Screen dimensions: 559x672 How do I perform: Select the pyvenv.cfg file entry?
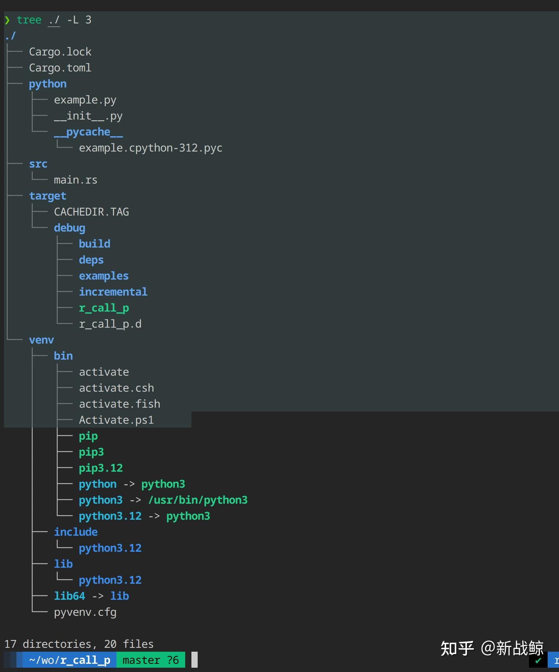pyautogui.click(x=85, y=612)
